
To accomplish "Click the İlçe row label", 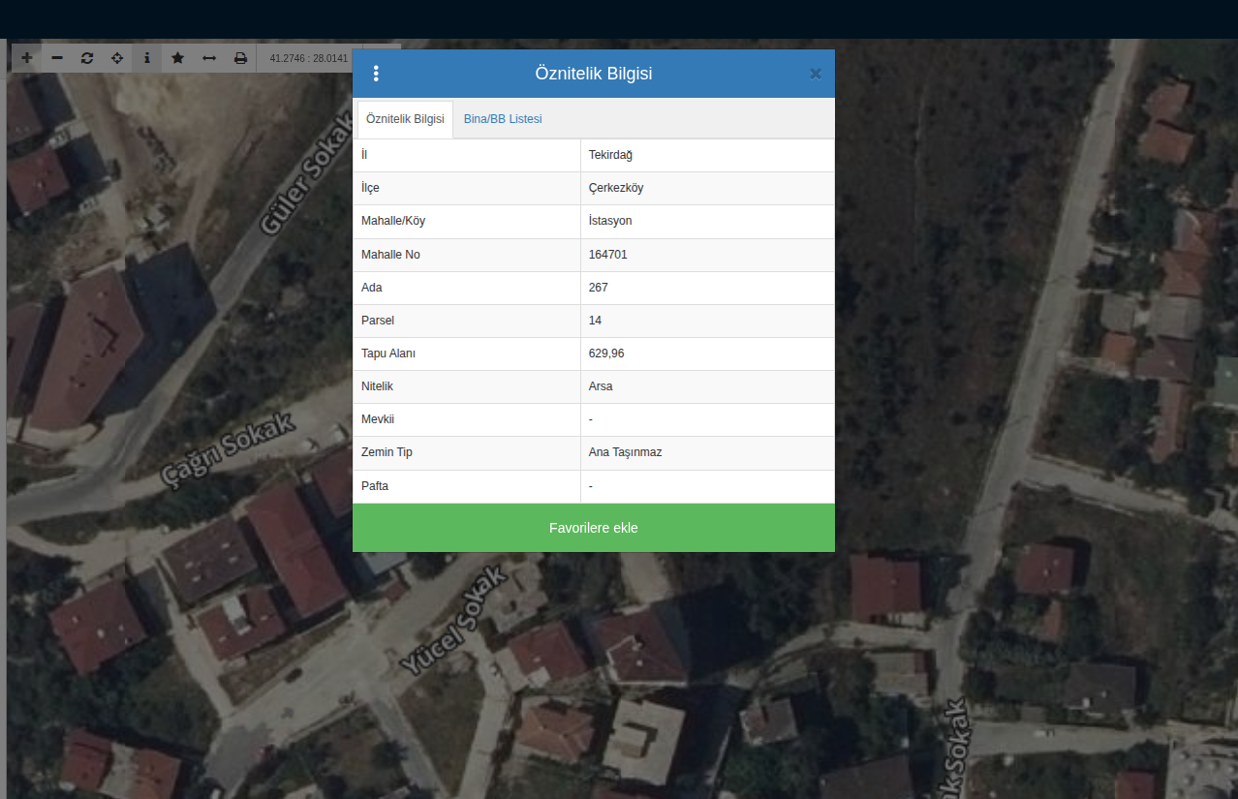I will [371, 188].
